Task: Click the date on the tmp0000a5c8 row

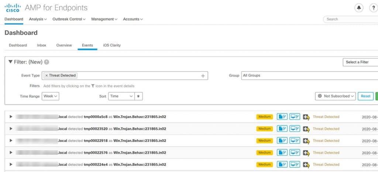Action: (x=370, y=117)
